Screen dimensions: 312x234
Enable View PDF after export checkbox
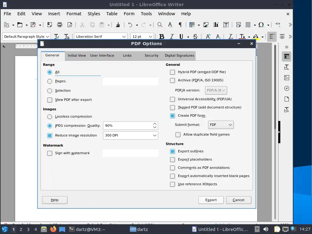(50, 100)
